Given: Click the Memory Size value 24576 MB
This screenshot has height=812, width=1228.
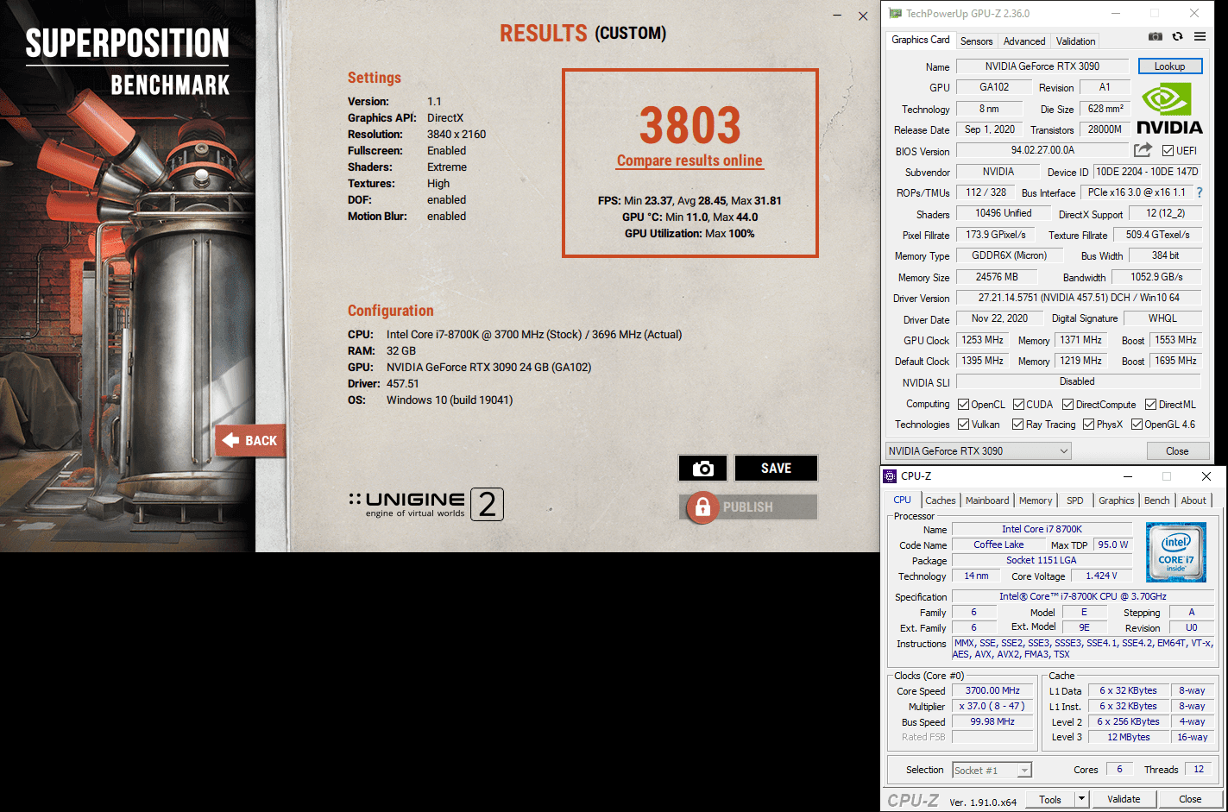Looking at the screenshot, I should pyautogui.click(x=997, y=277).
